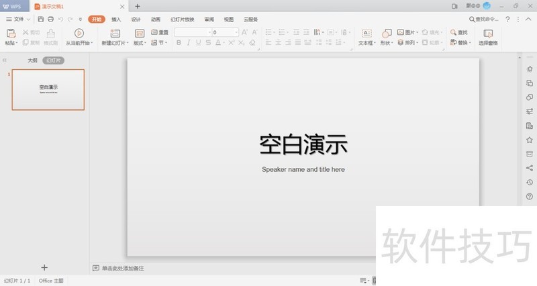Screen dimensions: 537x286
Task: Click the Save icon in quick access toolbar
Action: click(x=40, y=19)
